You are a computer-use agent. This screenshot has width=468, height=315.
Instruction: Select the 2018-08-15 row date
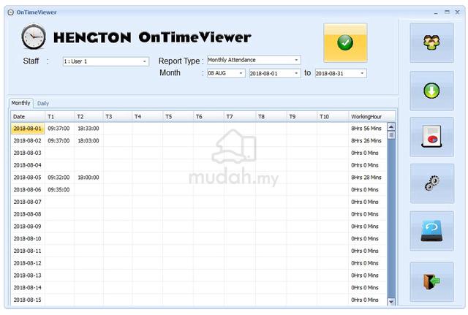click(x=28, y=300)
